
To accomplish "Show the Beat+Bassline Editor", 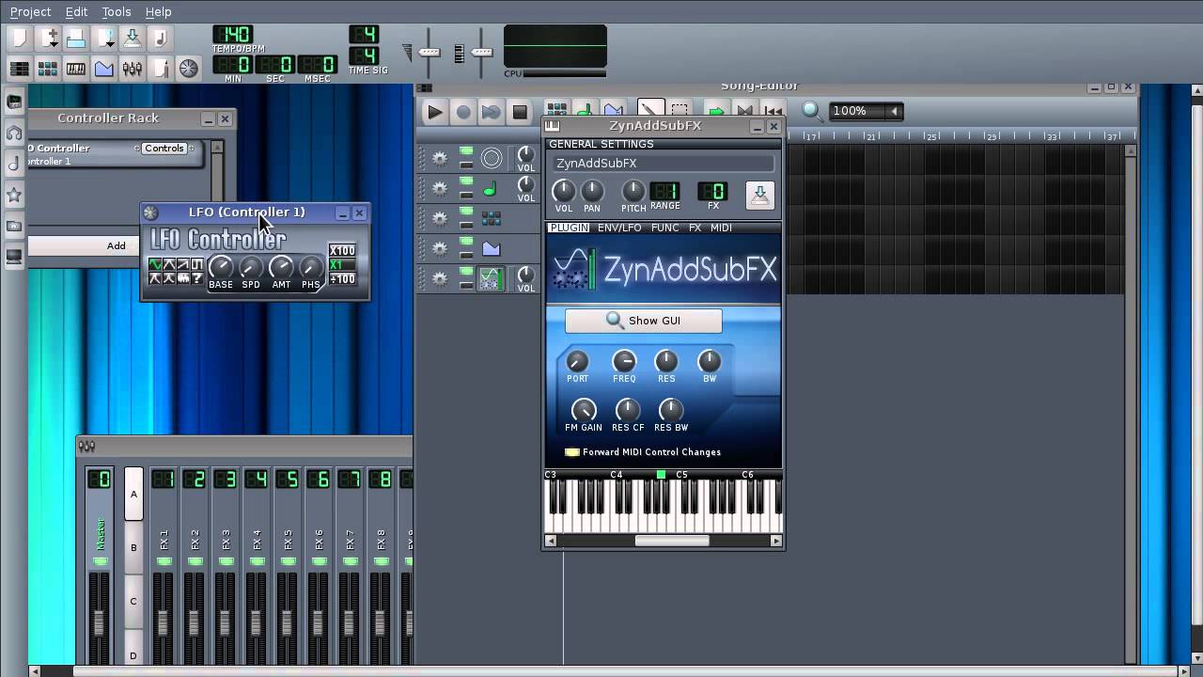I will pos(48,69).
